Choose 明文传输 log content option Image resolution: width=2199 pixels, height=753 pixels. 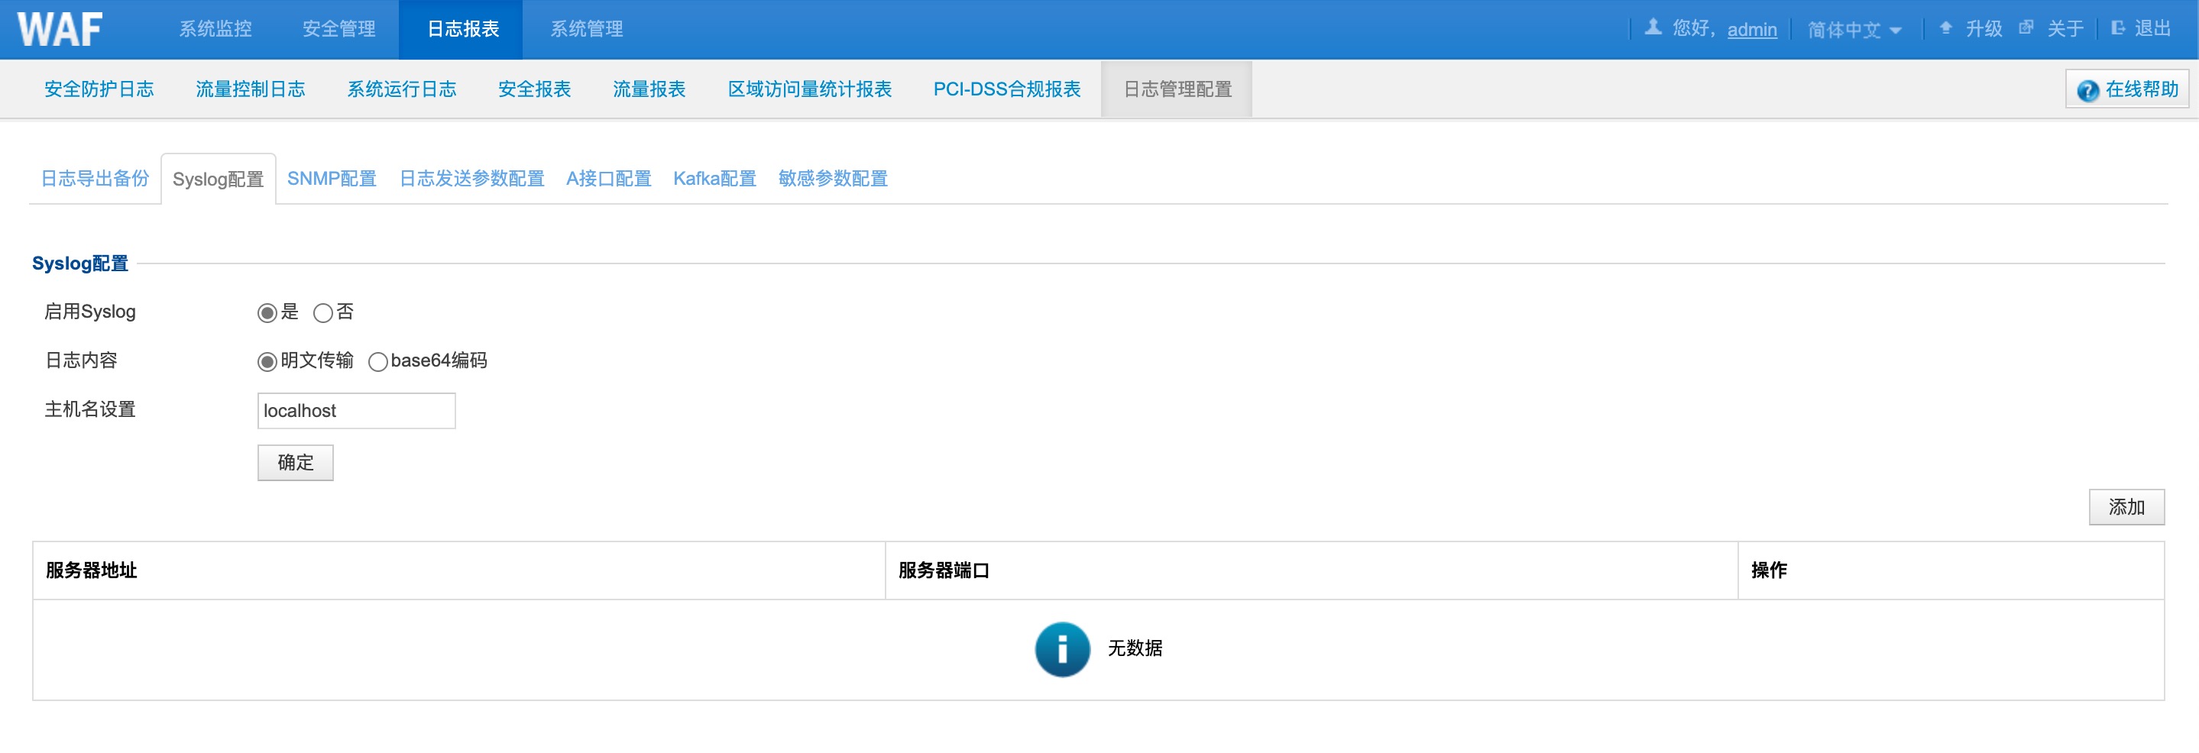coord(267,361)
